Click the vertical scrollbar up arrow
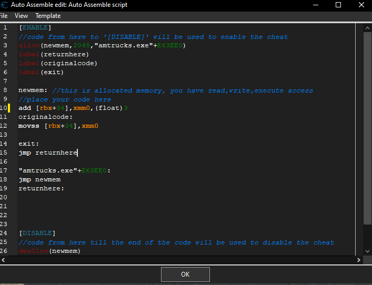The width and height of the screenshot is (372, 285). point(368,27)
